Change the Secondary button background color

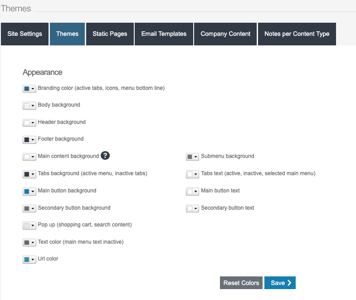(x=29, y=208)
